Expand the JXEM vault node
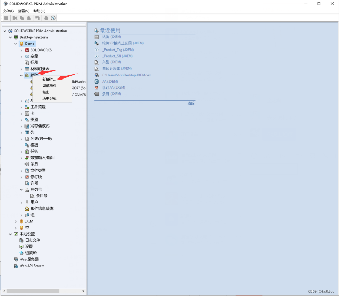This screenshot has width=339, height=296. point(16,221)
